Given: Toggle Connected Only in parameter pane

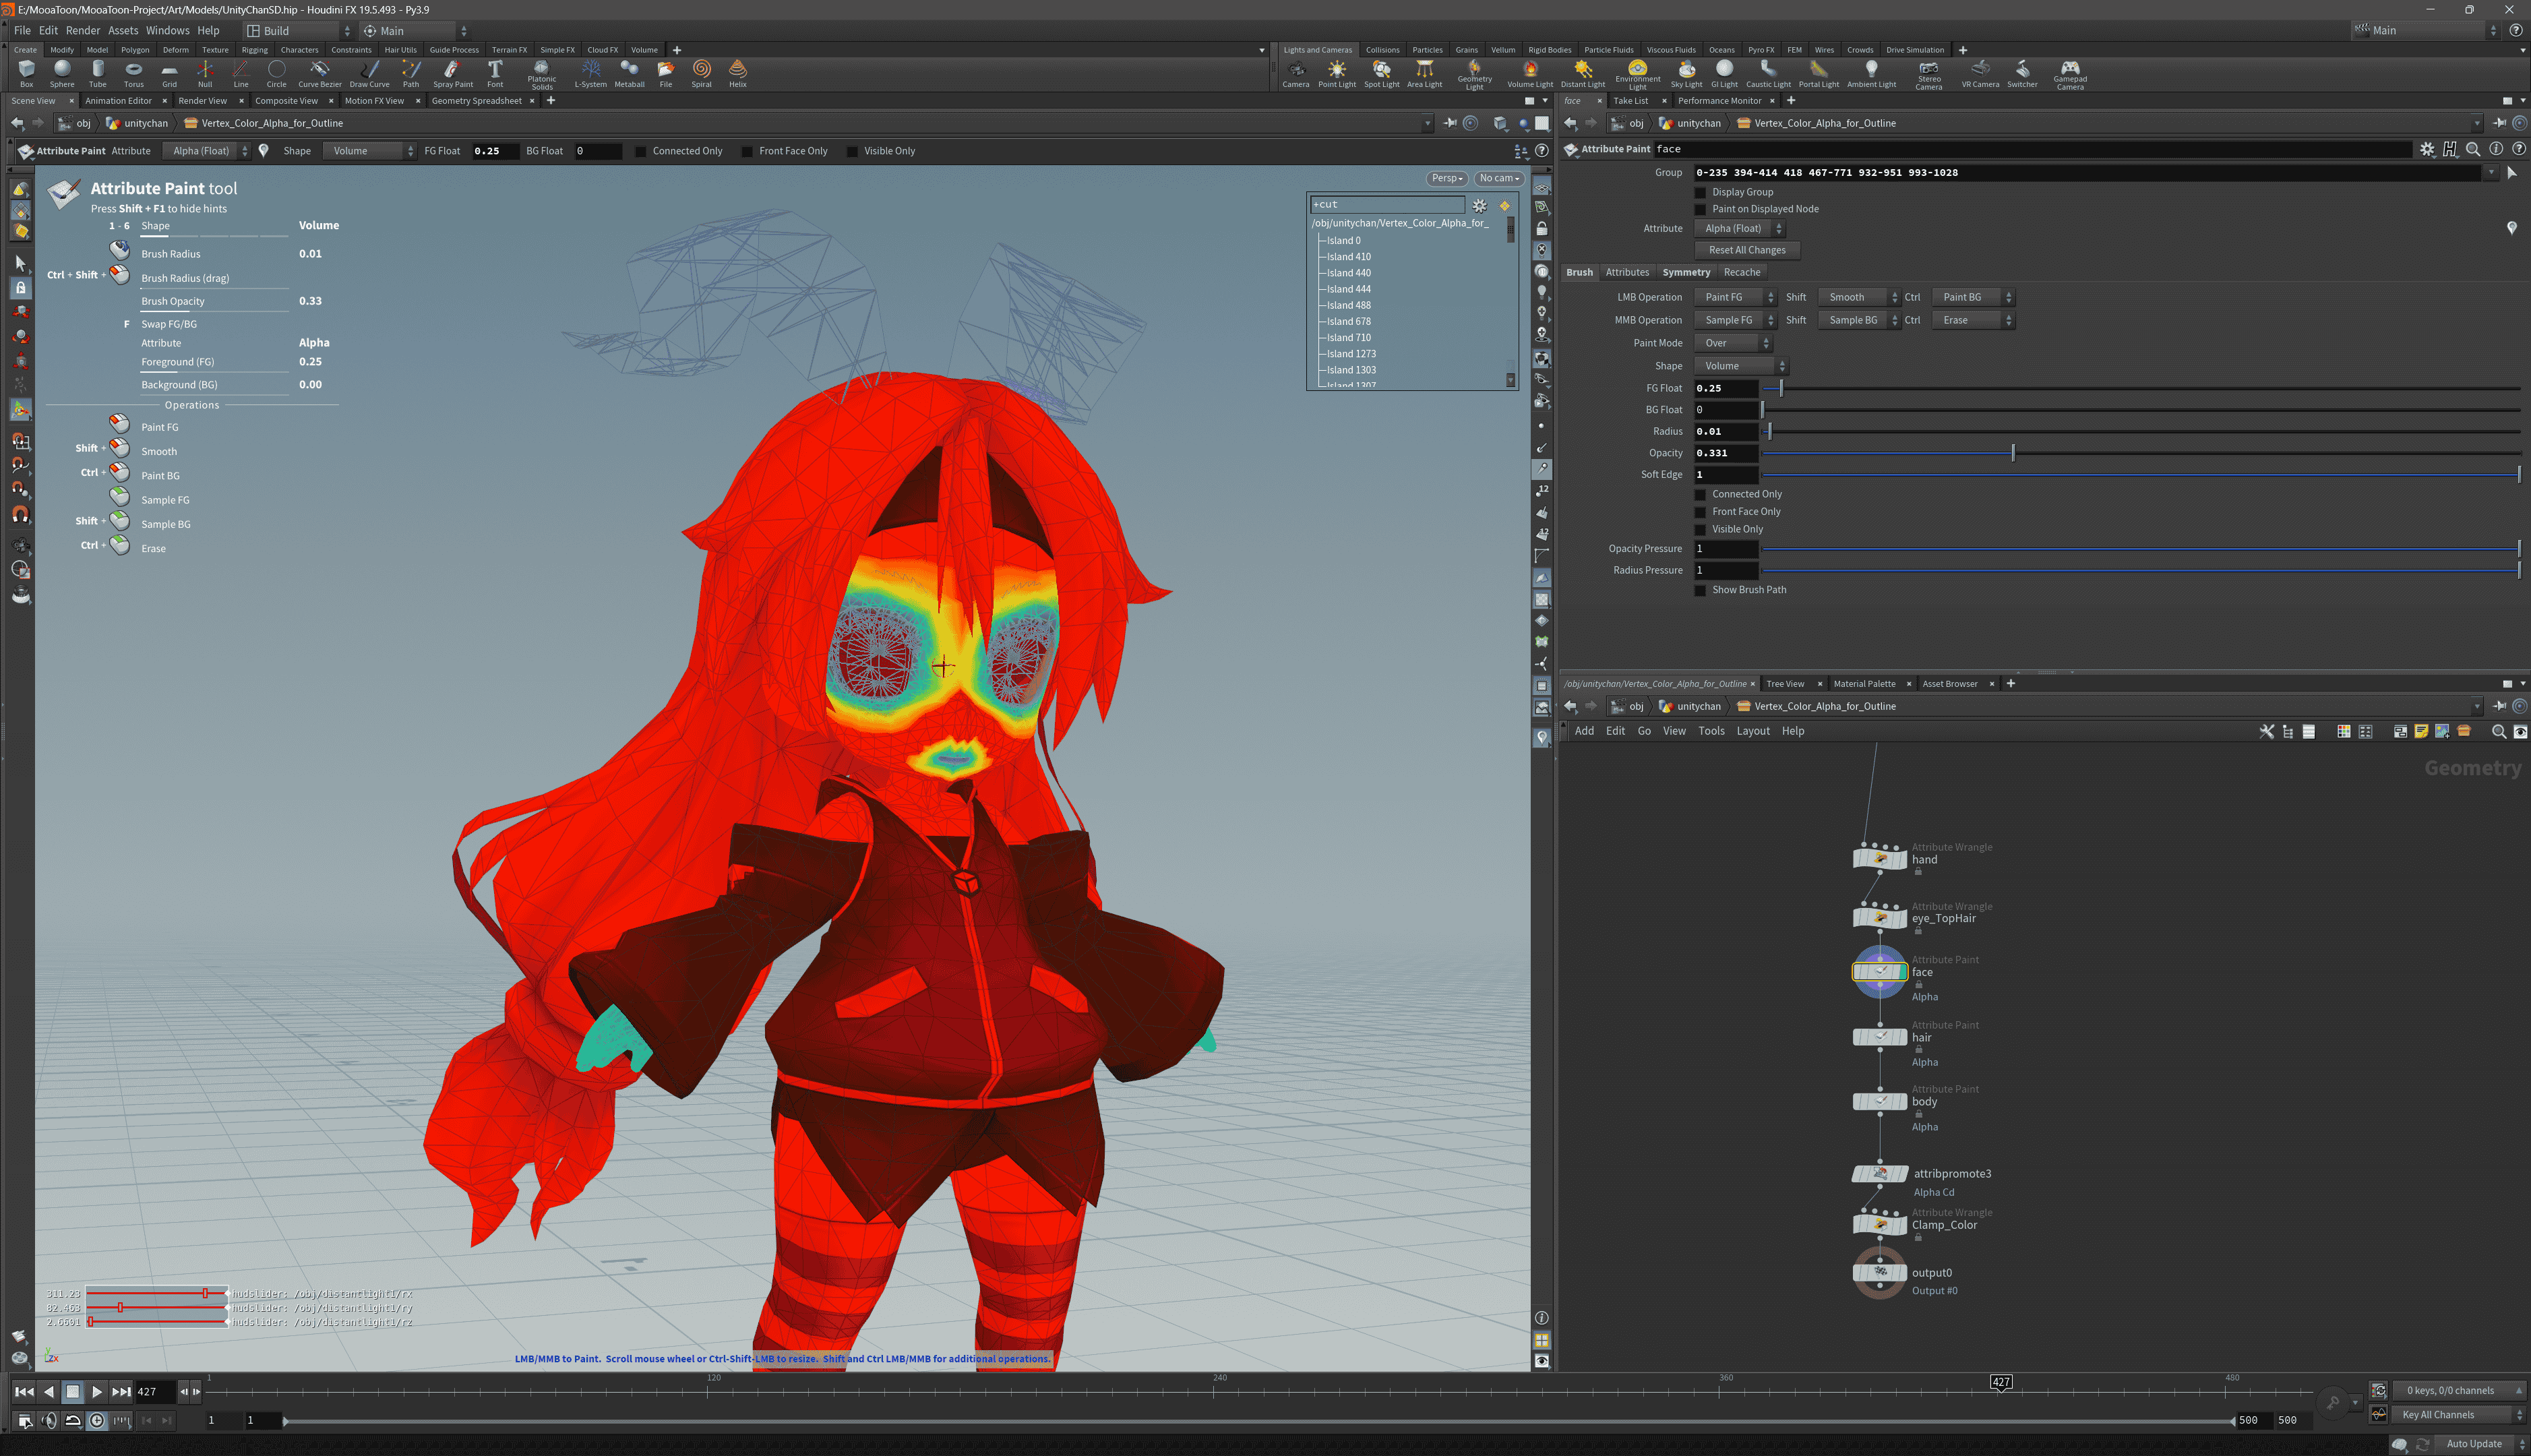Looking at the screenshot, I should click(1701, 494).
